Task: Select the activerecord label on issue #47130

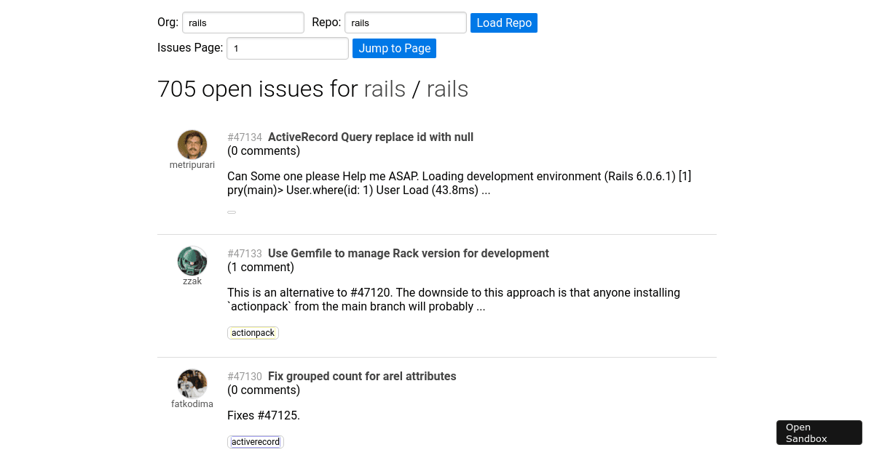Action: (x=255, y=441)
